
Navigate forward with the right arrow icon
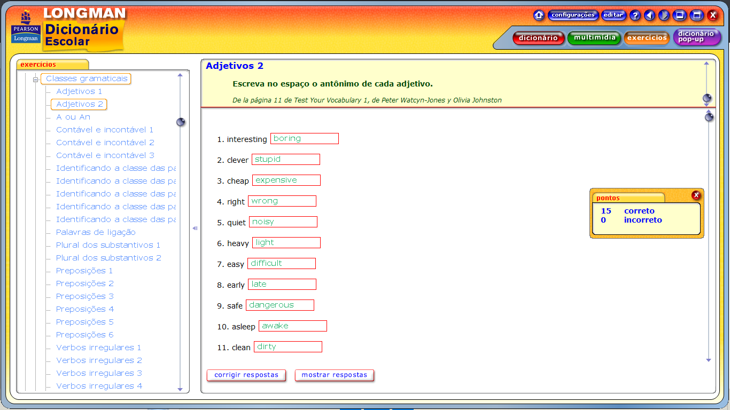click(664, 15)
